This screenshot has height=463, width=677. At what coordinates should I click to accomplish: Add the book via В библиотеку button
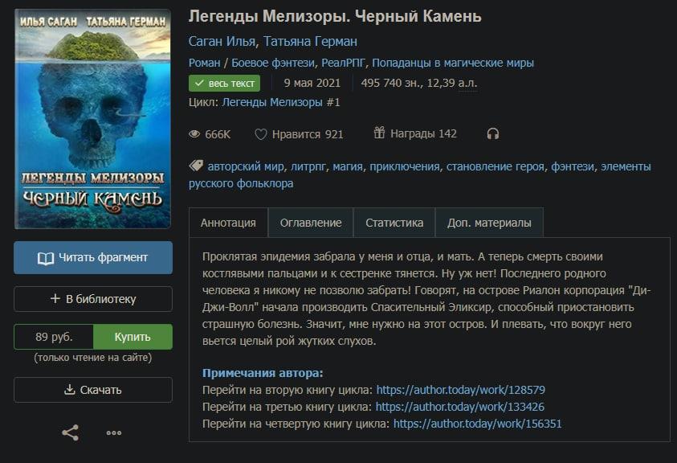[93, 299]
